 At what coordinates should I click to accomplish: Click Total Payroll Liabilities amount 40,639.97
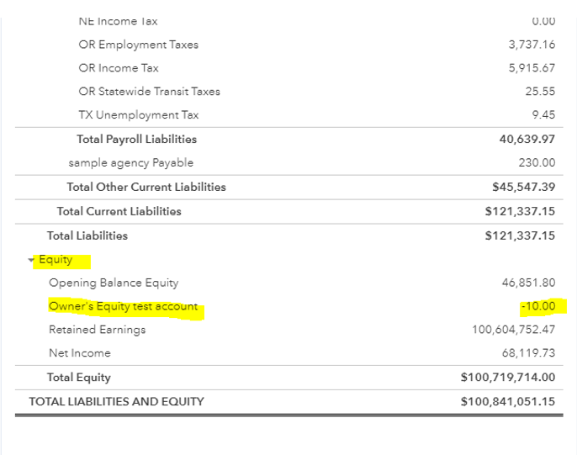click(527, 139)
